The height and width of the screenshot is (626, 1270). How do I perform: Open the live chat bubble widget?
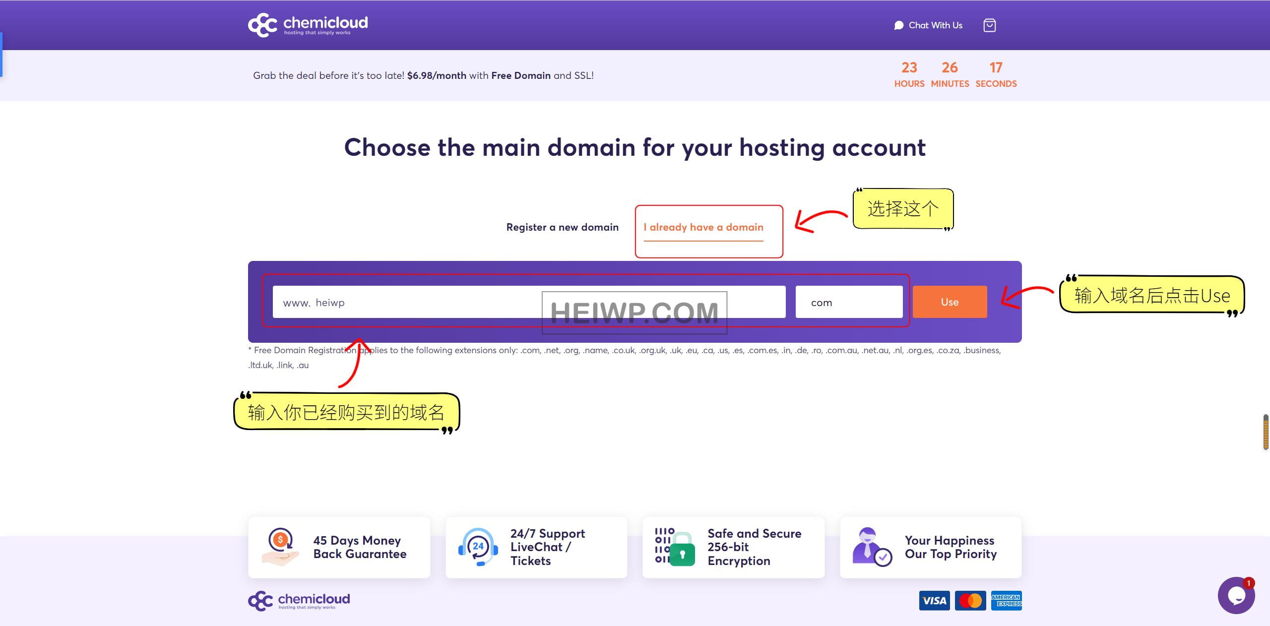tap(1236, 595)
